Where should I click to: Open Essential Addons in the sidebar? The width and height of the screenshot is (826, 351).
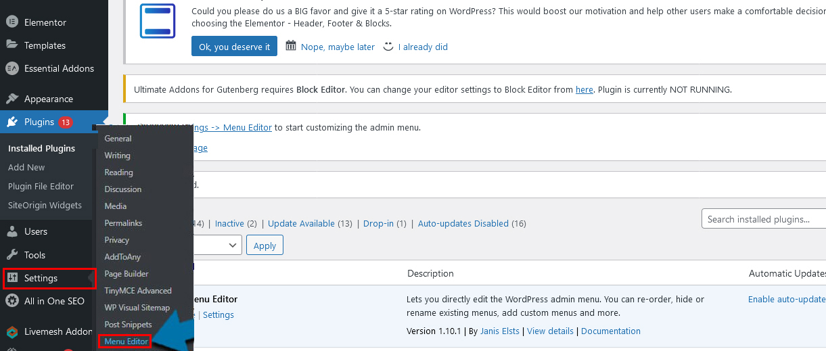[59, 68]
